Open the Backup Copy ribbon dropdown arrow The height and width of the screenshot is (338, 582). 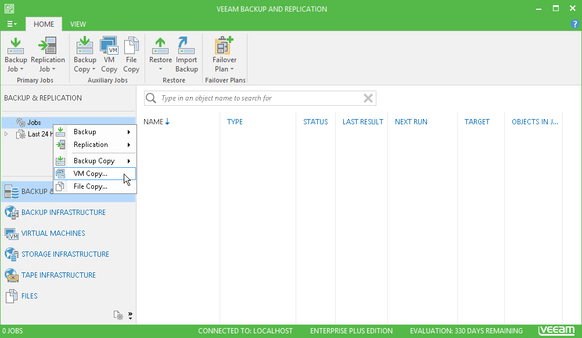pyautogui.click(x=94, y=69)
